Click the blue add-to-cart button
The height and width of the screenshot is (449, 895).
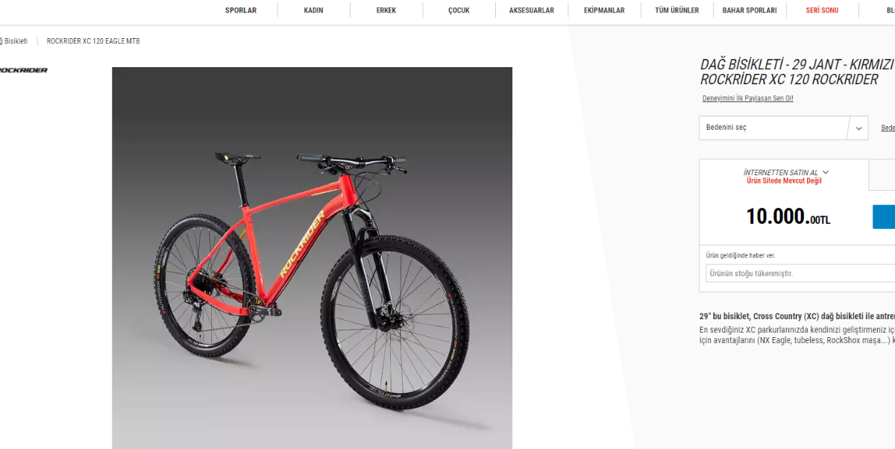point(884,217)
